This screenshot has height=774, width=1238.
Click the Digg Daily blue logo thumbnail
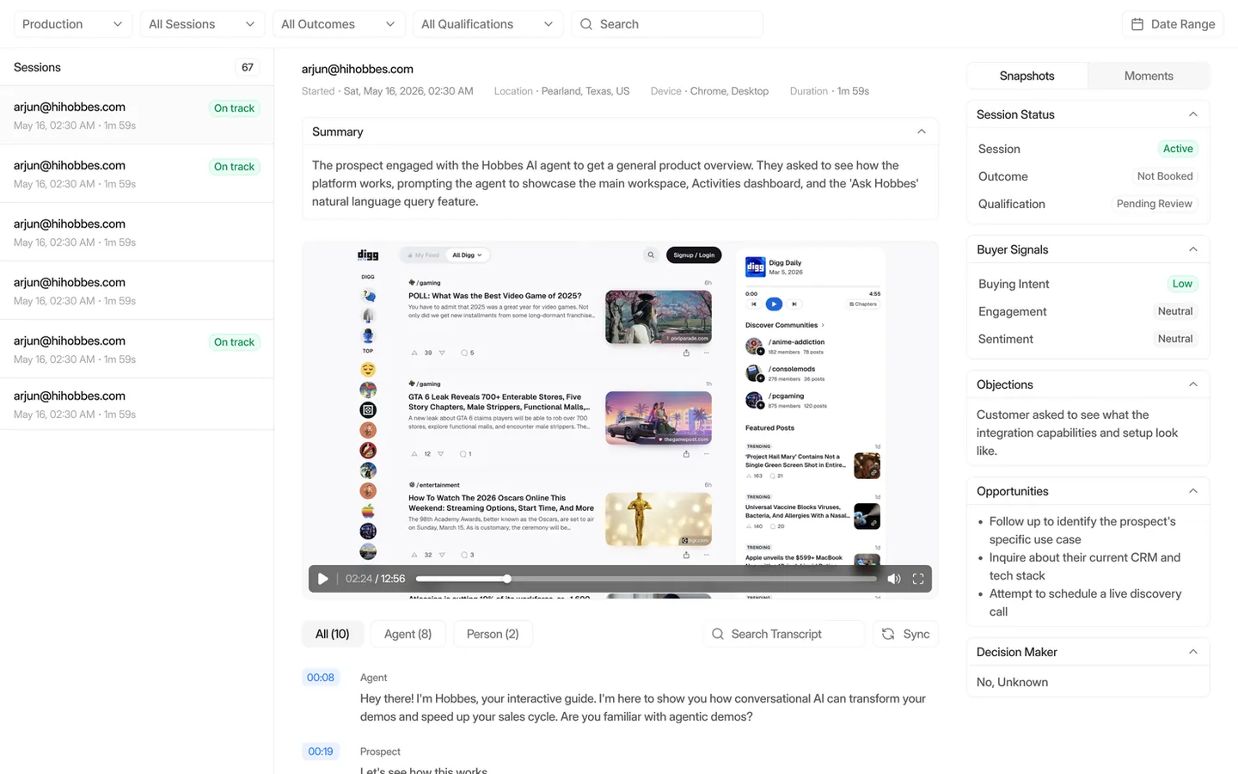click(756, 267)
